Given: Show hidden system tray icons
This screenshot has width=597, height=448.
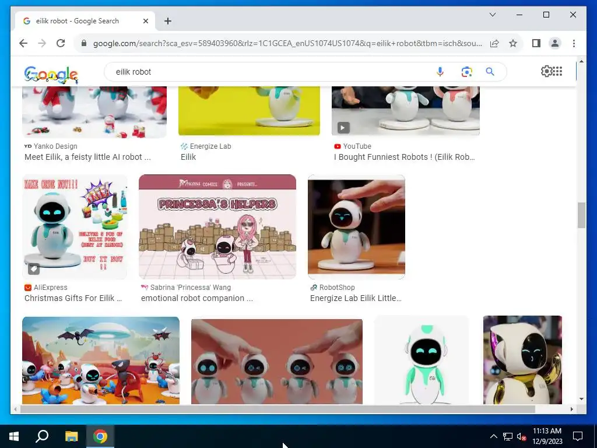Looking at the screenshot, I should tap(493, 436).
